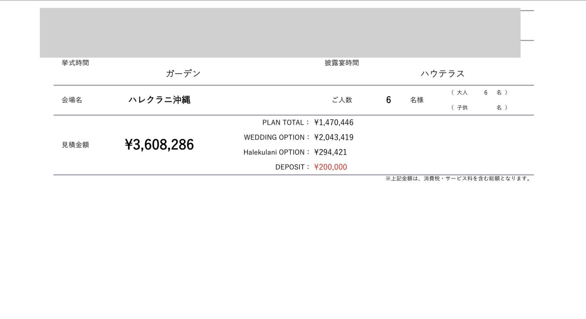Viewport: 586px width, 319px height.
Task: Click the PLAN TOTAL label
Action: tap(283, 123)
